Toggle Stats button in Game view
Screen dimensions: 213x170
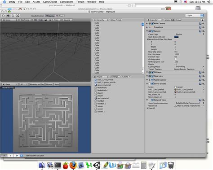pos(57,84)
